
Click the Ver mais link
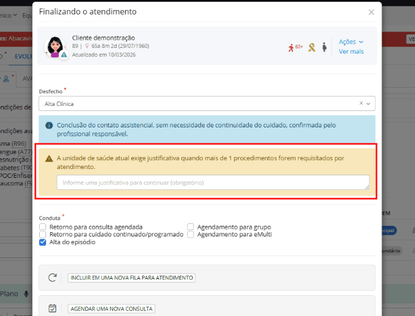point(351,52)
